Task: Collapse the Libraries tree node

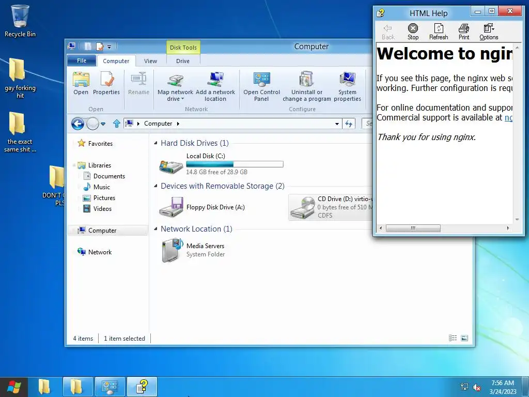Action: (74, 165)
